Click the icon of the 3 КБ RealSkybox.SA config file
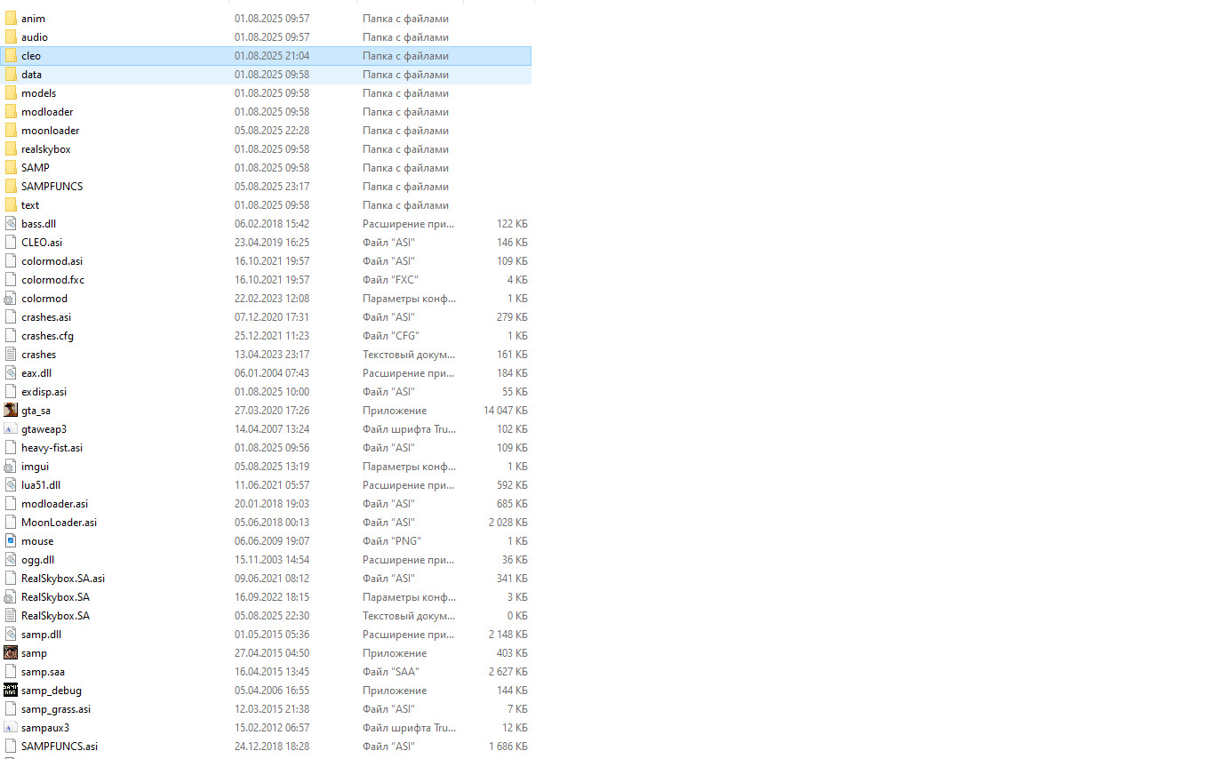The image size is (1230, 759). click(x=11, y=597)
